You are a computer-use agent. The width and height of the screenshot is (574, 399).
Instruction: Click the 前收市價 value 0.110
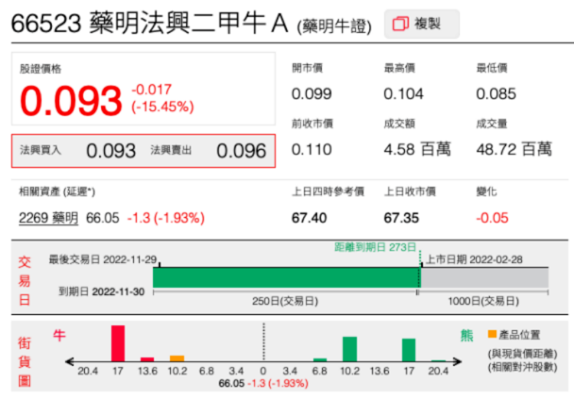tap(311, 150)
